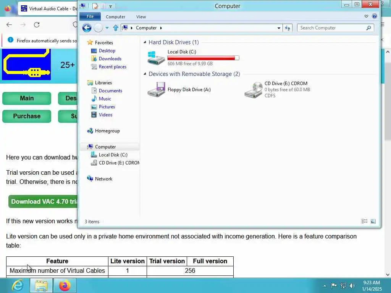Refresh the Computer address bar
This screenshot has width=391, height=293.
click(x=288, y=28)
